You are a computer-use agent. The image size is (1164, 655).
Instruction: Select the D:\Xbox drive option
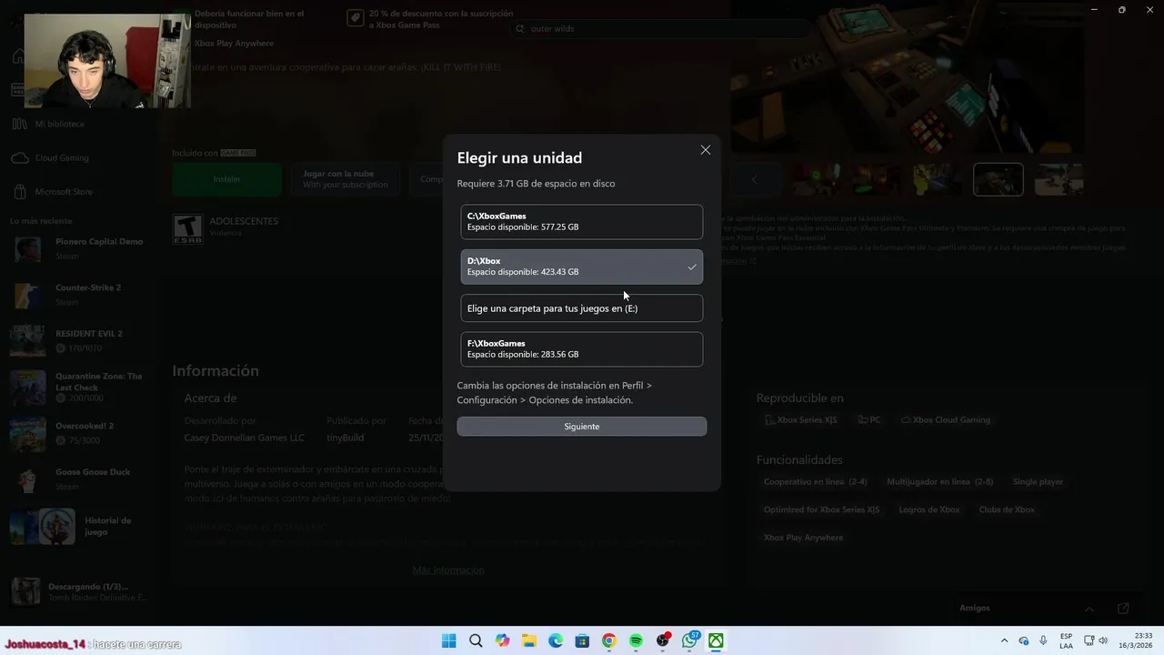581,267
